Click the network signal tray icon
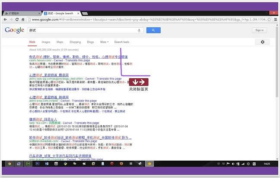 coord(243,164)
